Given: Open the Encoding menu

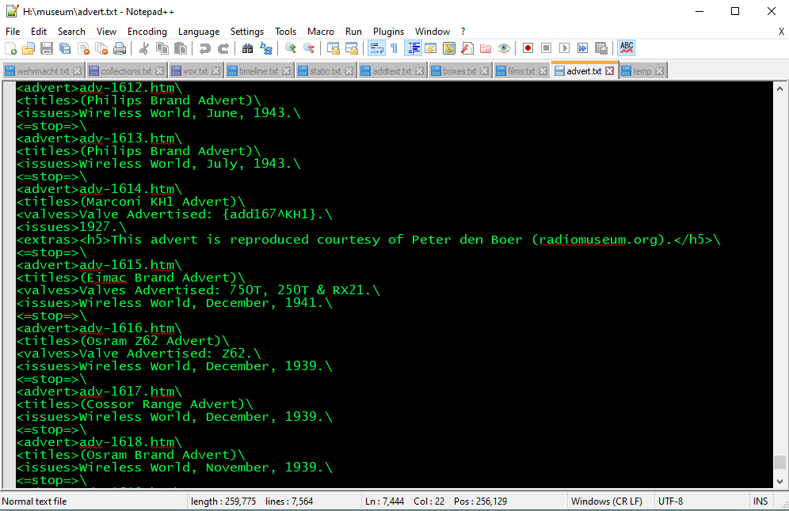Looking at the screenshot, I should coord(147,32).
